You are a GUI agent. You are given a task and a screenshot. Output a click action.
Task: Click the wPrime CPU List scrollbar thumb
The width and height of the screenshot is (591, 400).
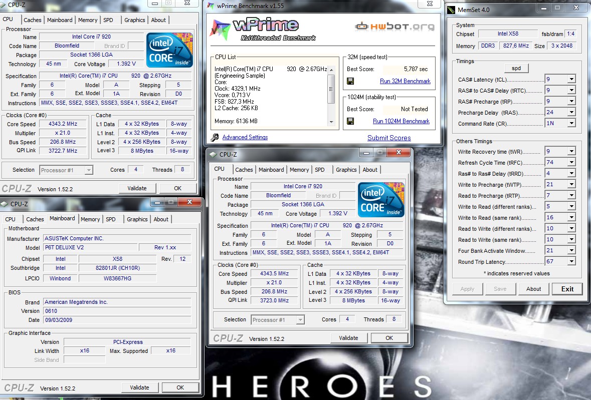tap(331, 89)
